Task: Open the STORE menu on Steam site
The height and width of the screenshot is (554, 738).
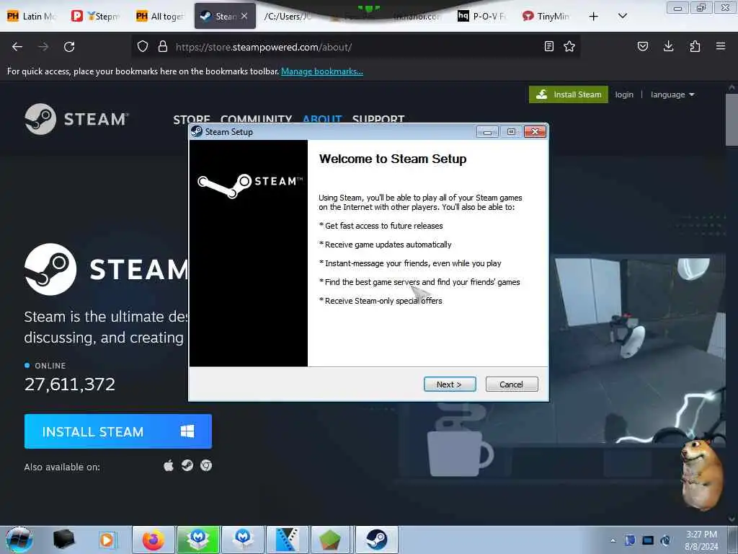Action: coord(192,119)
